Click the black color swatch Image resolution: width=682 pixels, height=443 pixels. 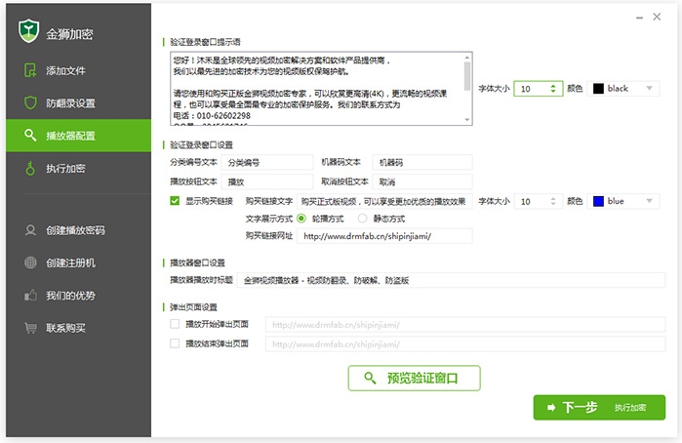598,89
